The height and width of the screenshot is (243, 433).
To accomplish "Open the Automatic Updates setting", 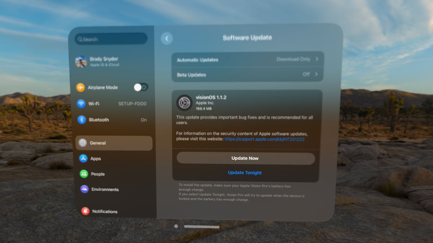I will tap(248, 60).
